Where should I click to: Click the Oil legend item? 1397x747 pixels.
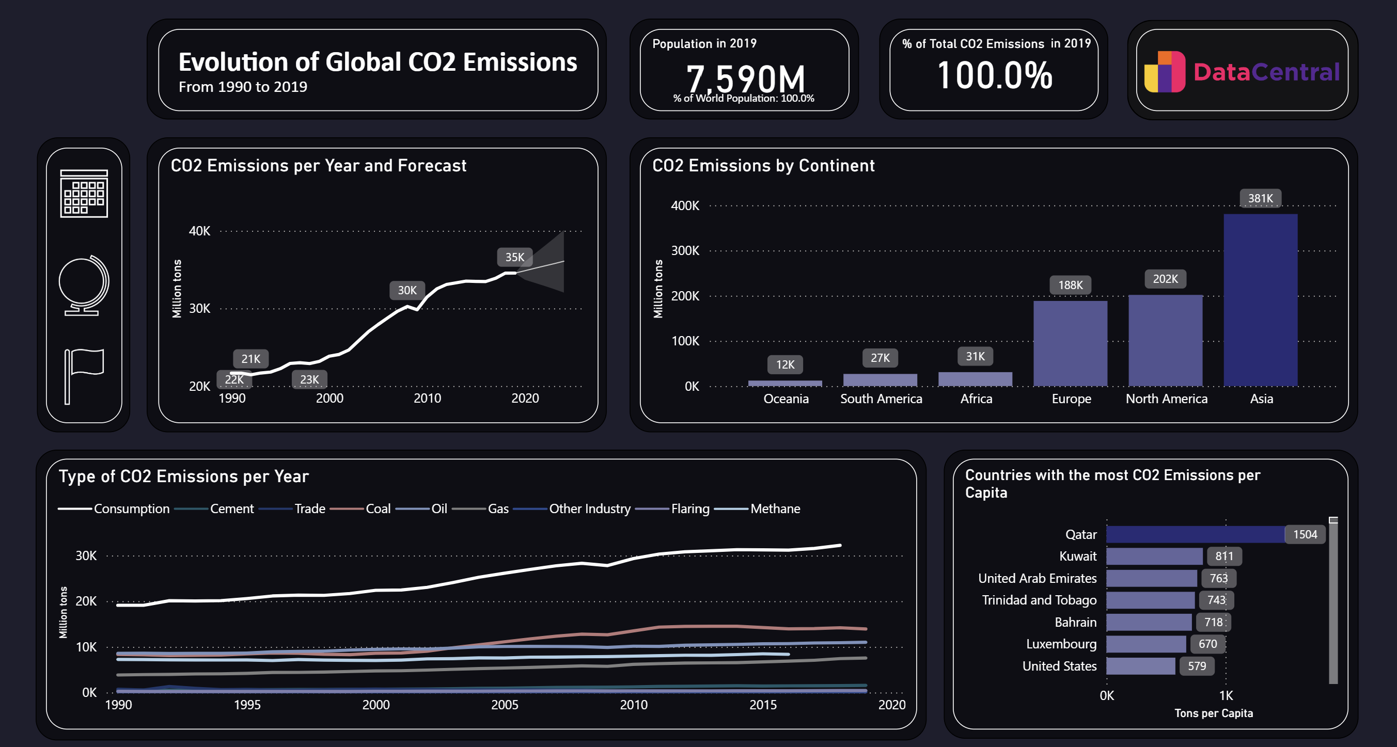pyautogui.click(x=441, y=508)
